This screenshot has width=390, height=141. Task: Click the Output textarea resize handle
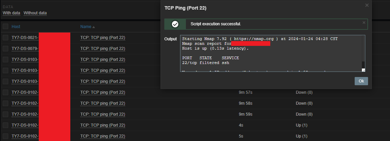(x=363, y=70)
